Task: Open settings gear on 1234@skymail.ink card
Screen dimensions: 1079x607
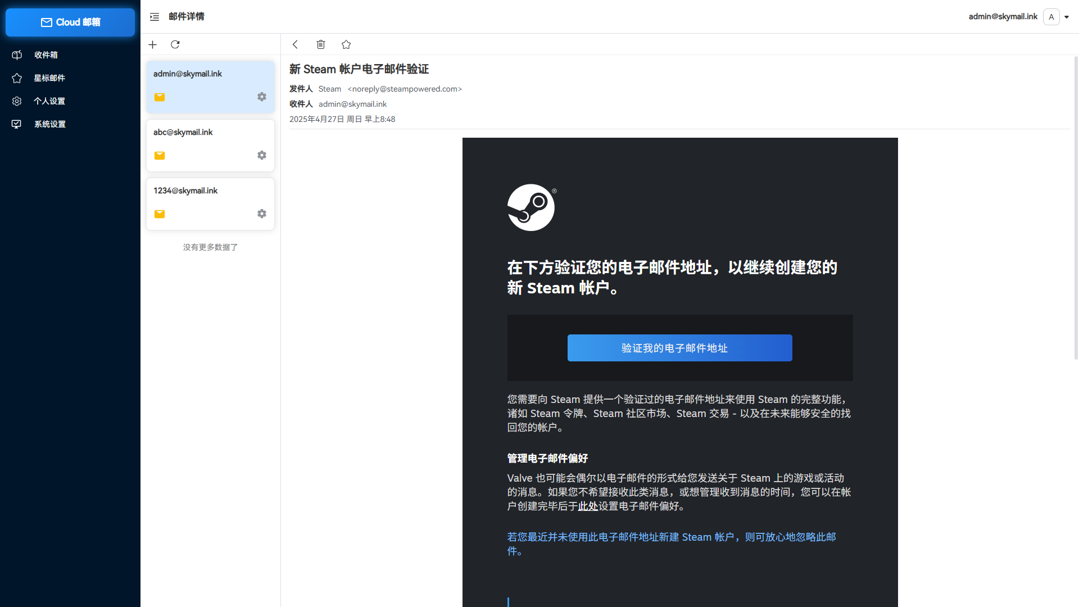Action: 262,214
